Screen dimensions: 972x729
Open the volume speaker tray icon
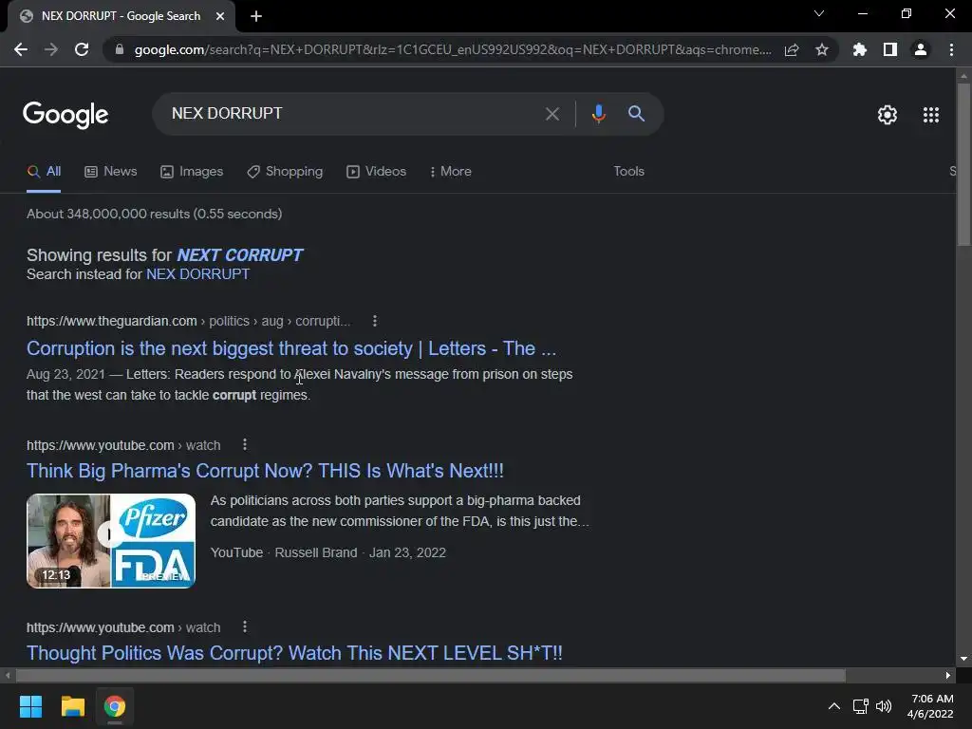(x=884, y=706)
